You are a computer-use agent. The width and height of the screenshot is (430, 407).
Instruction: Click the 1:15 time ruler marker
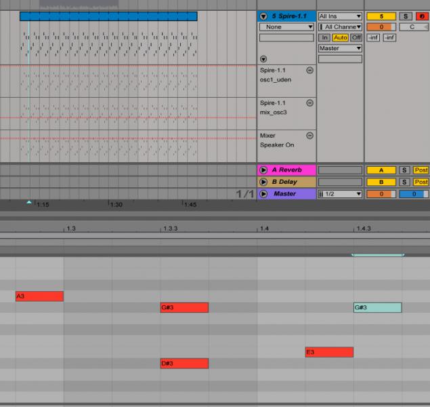43,205
